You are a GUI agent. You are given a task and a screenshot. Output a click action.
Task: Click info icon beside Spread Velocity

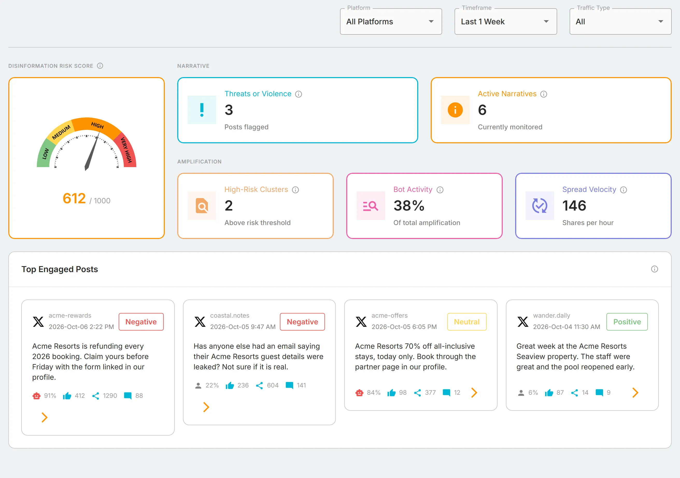(623, 190)
